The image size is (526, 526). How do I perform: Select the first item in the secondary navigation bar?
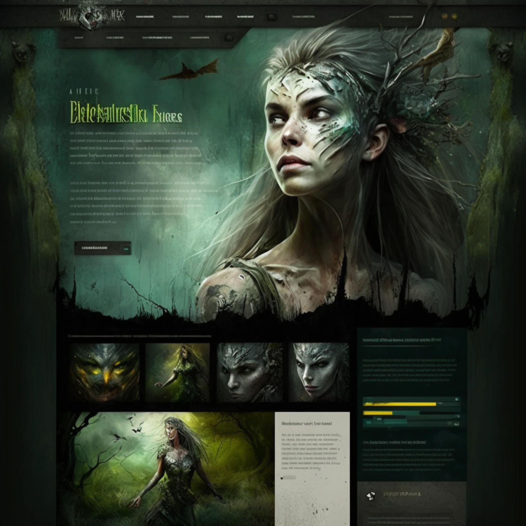[79, 38]
